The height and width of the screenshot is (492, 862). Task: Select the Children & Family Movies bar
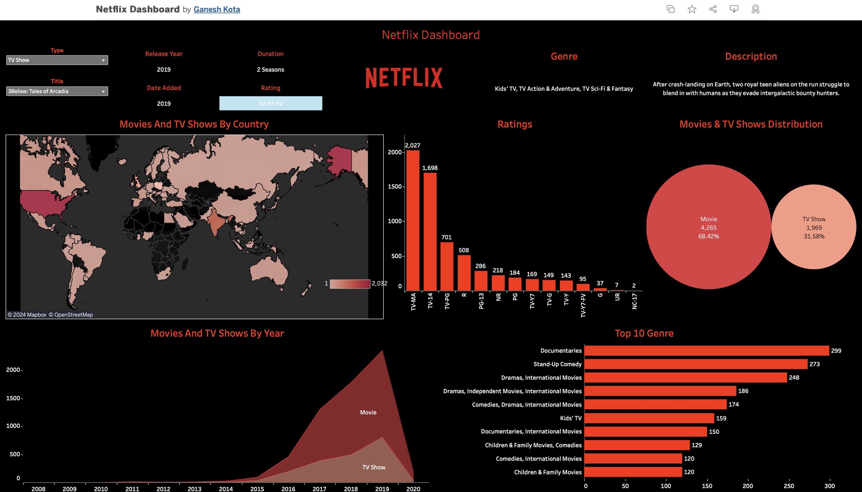tap(633, 472)
